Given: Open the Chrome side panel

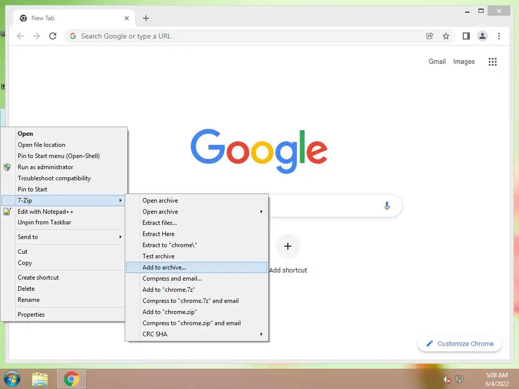Looking at the screenshot, I should click(x=466, y=36).
